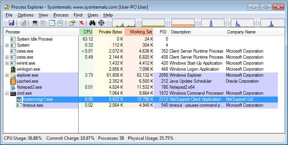Open the View menu
Viewport: 288px width, 145px height.
tap(43, 15)
